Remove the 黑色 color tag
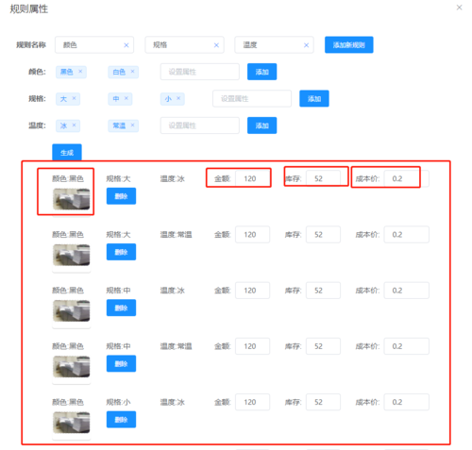The width and height of the screenshot is (472, 450). (80, 72)
